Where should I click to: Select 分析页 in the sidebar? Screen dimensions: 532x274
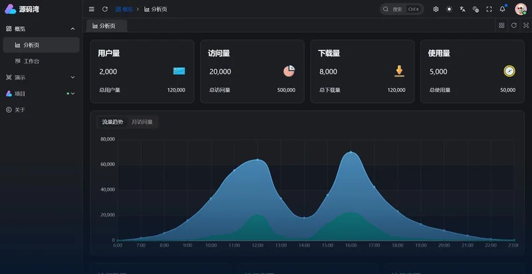coord(41,45)
